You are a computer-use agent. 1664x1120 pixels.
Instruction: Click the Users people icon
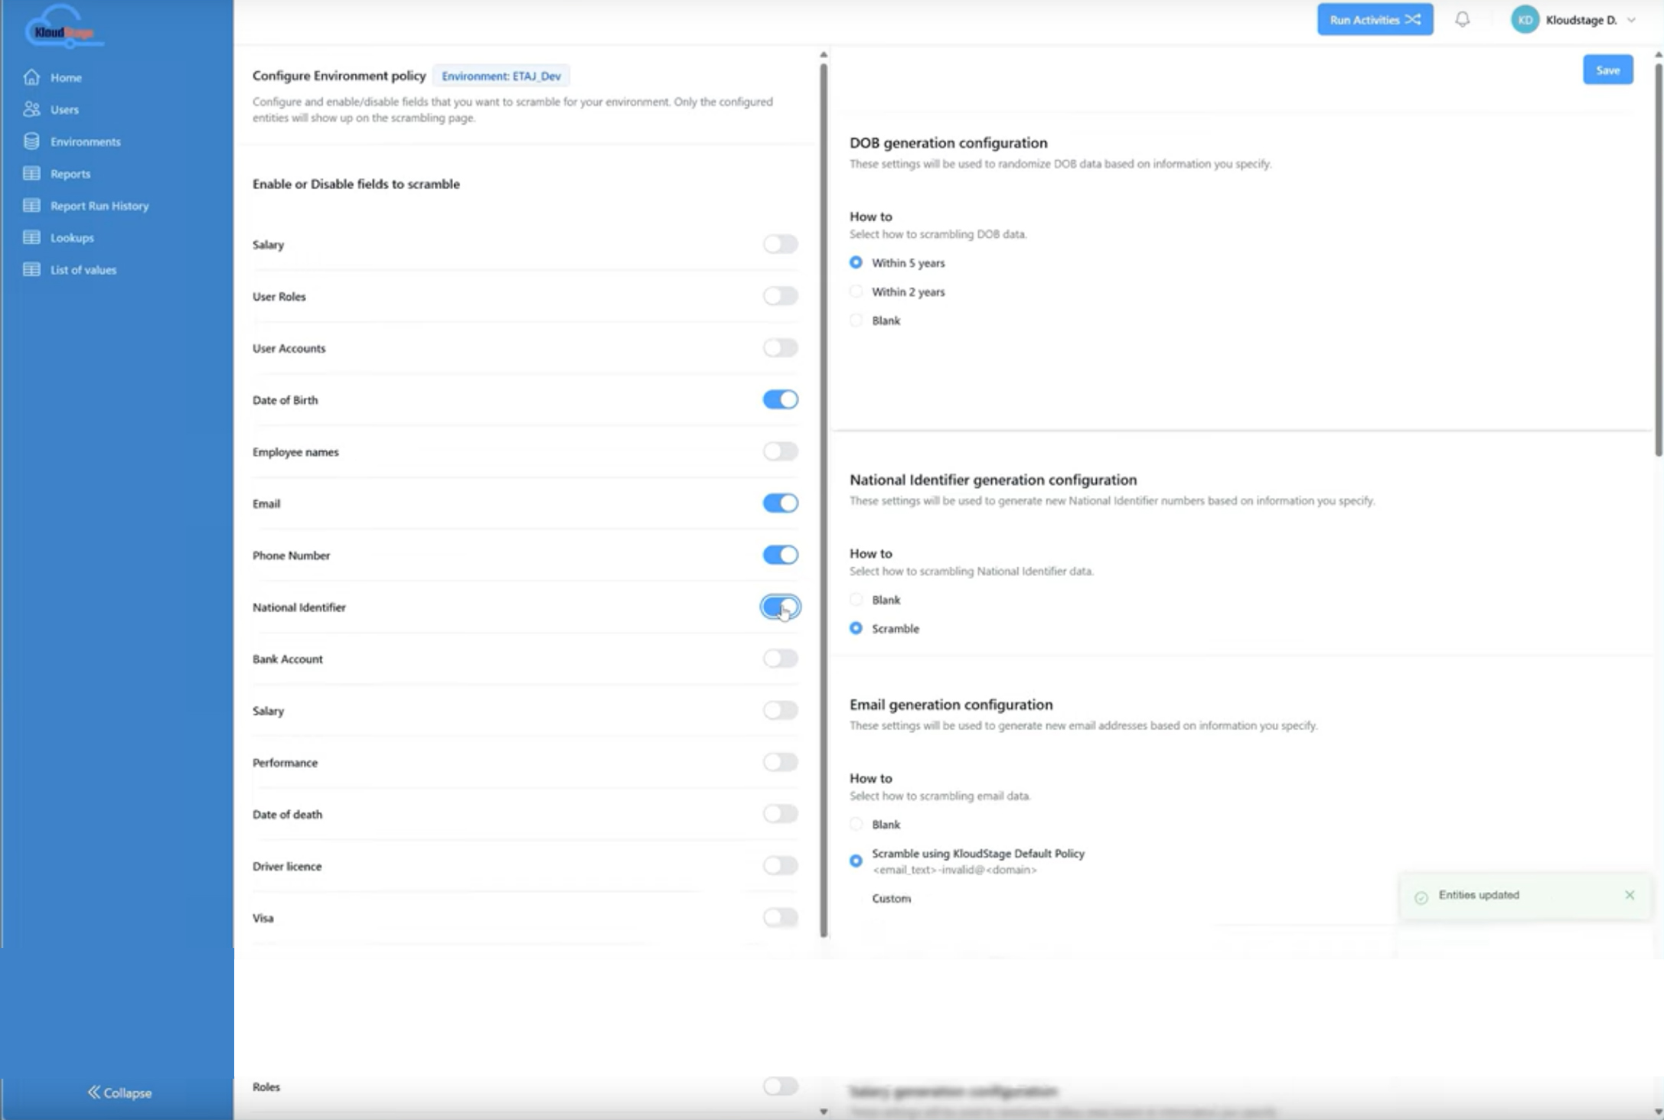[31, 109]
